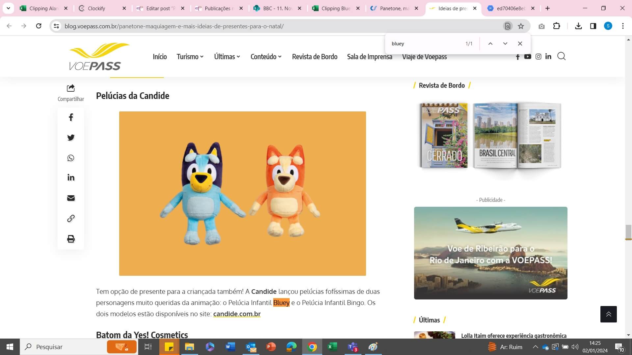Open Revista de Bordo menu item
The image size is (632, 355).
click(x=315, y=57)
